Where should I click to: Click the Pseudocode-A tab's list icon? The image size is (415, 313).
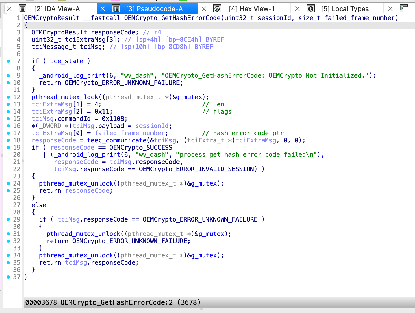pos(116,8)
